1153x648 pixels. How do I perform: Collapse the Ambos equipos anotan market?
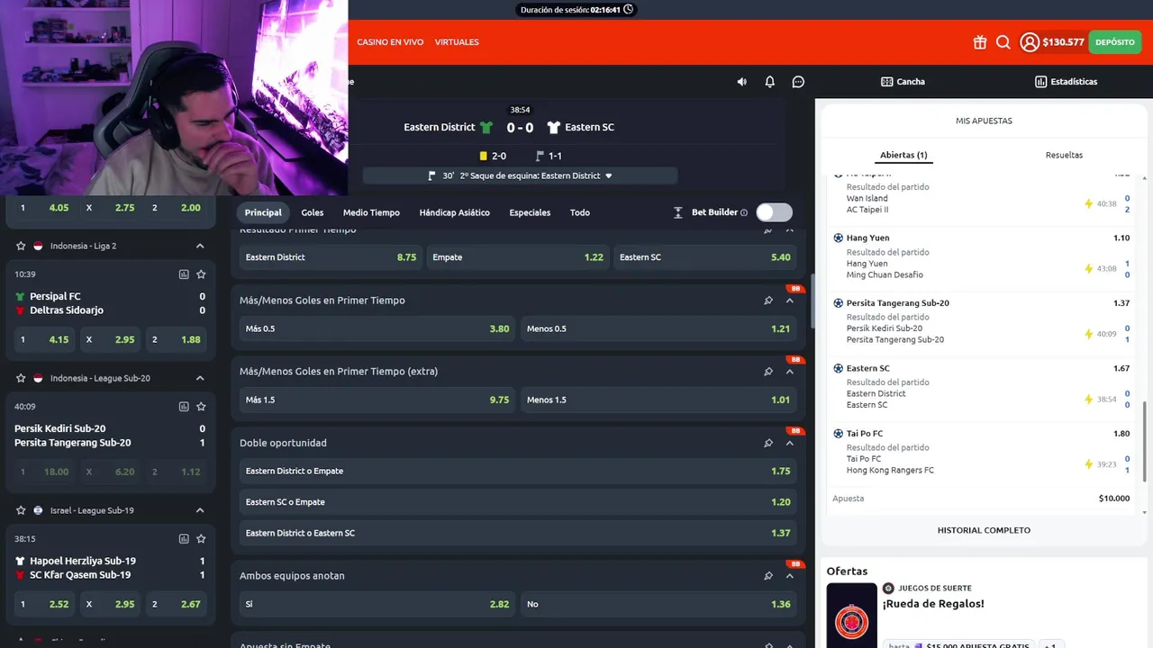click(x=790, y=576)
